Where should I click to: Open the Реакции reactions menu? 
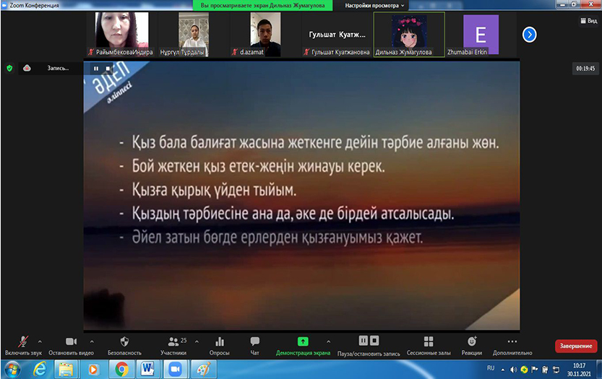point(472,341)
